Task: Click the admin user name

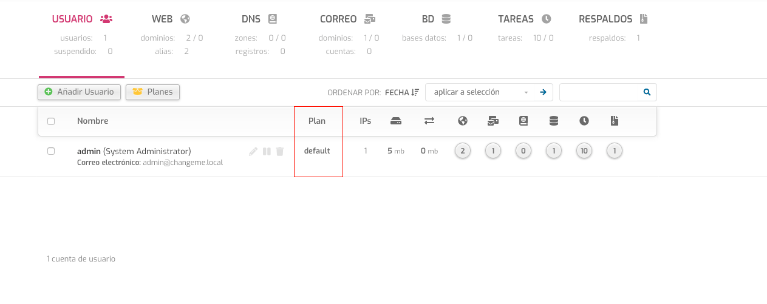Action: tap(89, 151)
